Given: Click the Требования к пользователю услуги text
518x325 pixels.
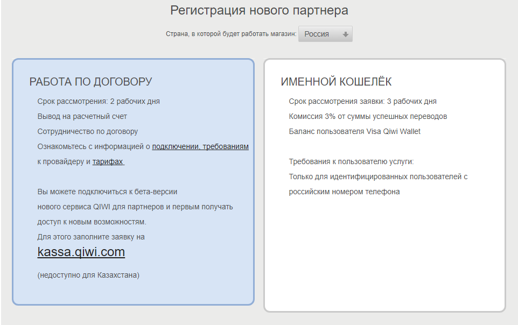Looking at the screenshot, I should (351, 161).
